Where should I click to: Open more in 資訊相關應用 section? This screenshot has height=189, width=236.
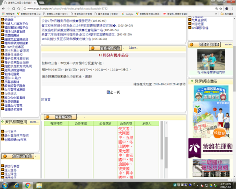pos(33,122)
